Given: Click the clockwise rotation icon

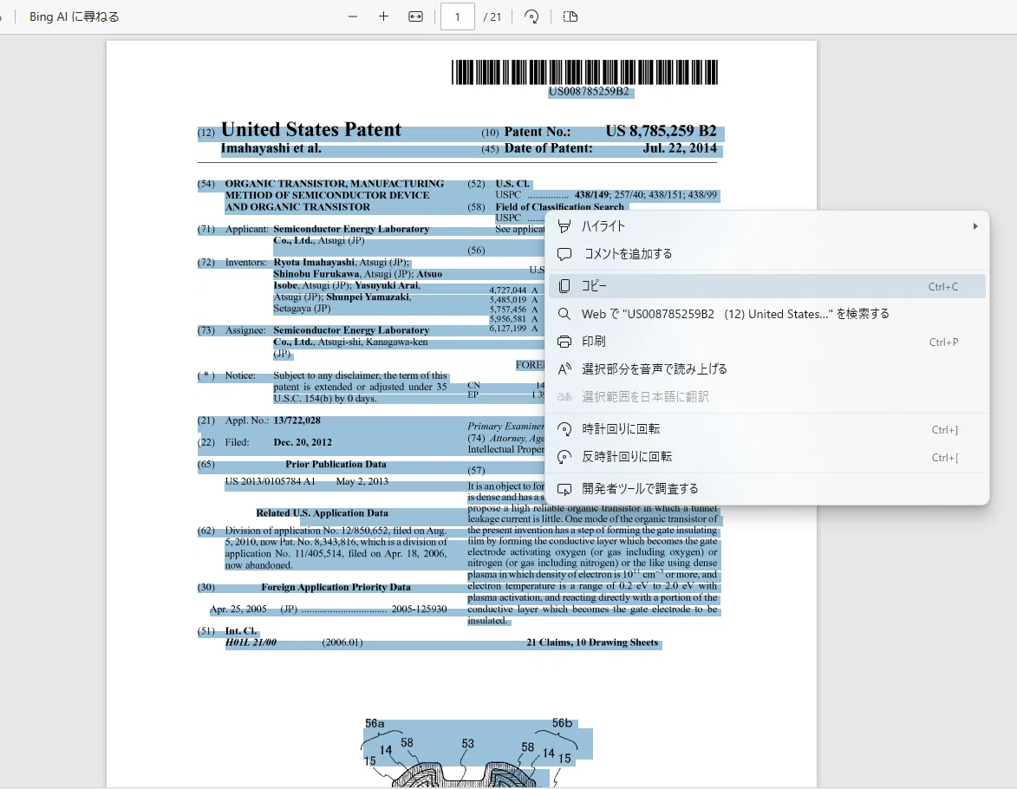Looking at the screenshot, I should [x=564, y=429].
